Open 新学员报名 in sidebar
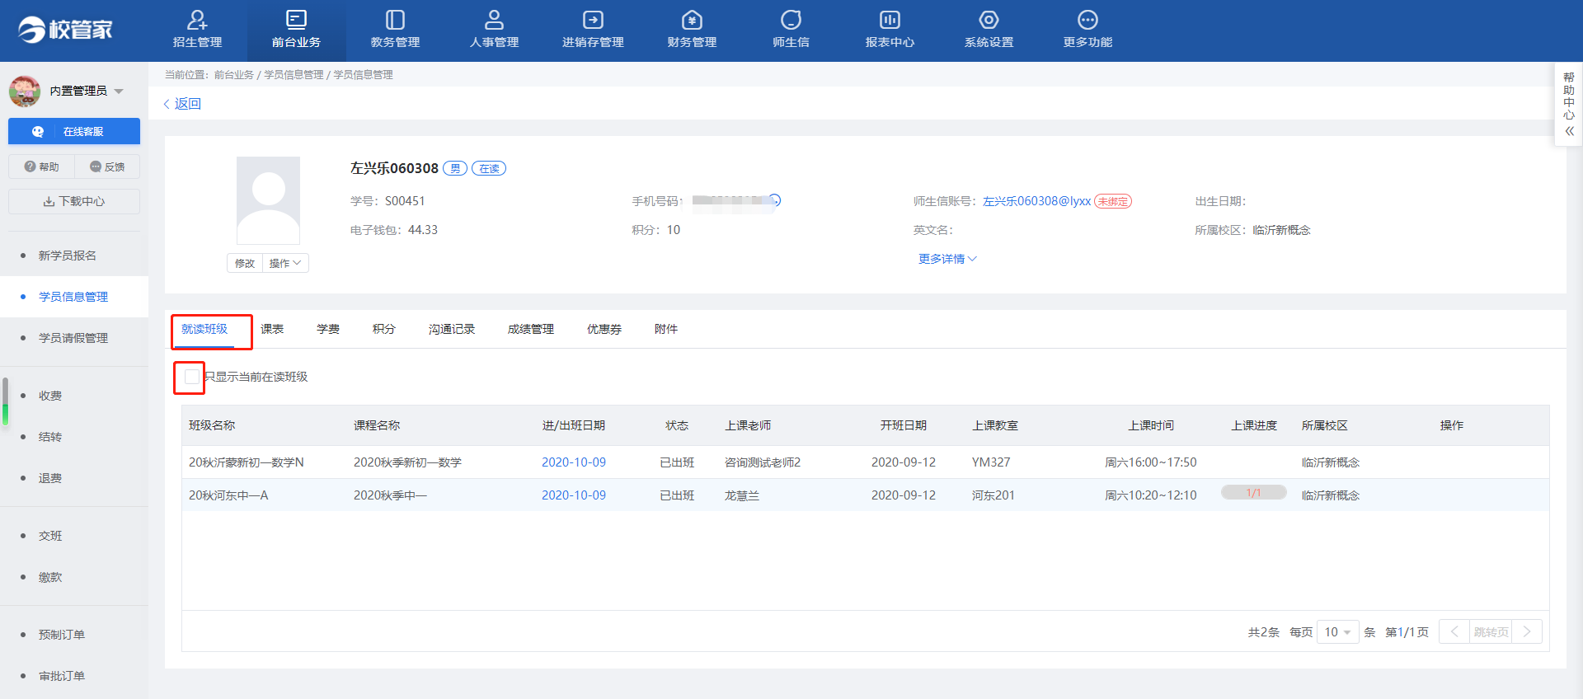The image size is (1583, 699). click(x=68, y=256)
